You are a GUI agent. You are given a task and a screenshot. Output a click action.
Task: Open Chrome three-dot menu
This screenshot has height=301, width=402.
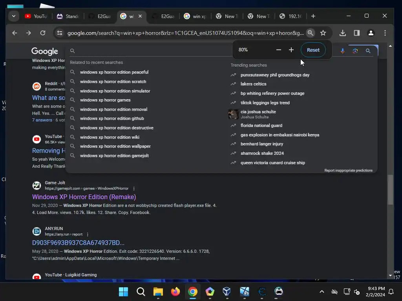[x=385, y=33]
